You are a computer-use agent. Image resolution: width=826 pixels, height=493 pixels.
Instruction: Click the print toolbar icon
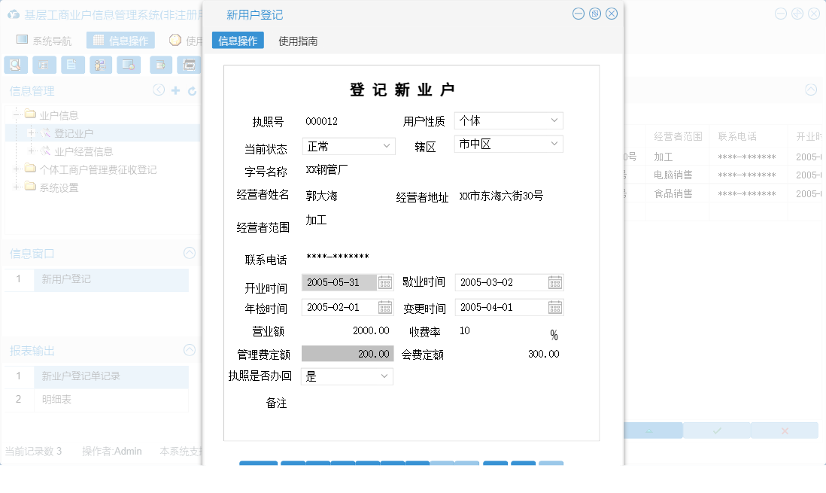pos(188,65)
